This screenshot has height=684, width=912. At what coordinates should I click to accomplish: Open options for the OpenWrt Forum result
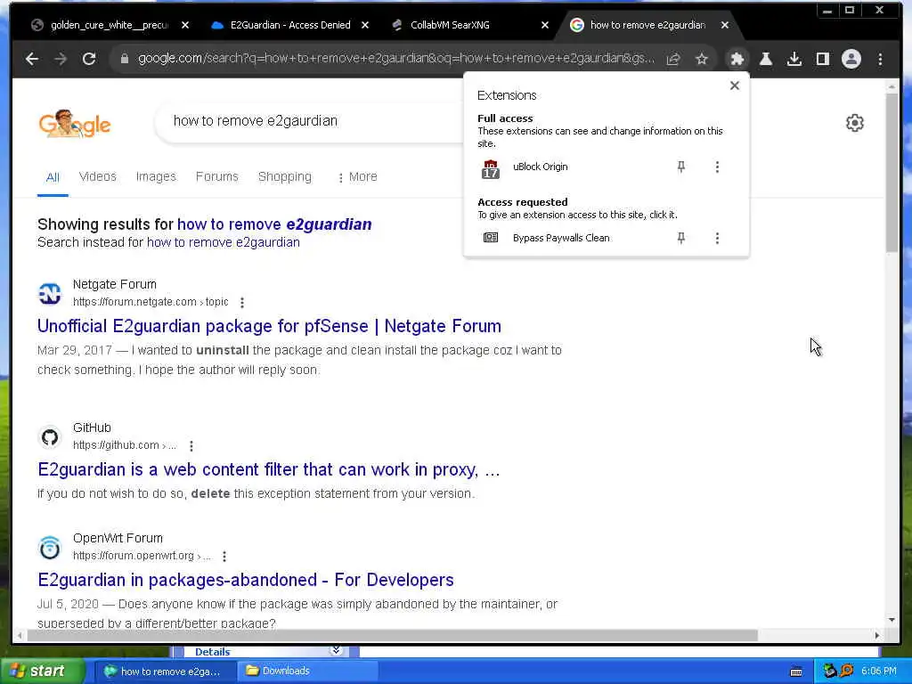224,556
